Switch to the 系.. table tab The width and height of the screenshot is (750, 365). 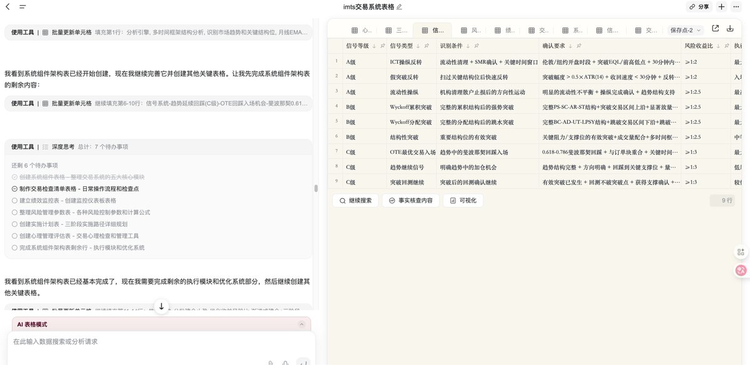(x=572, y=30)
